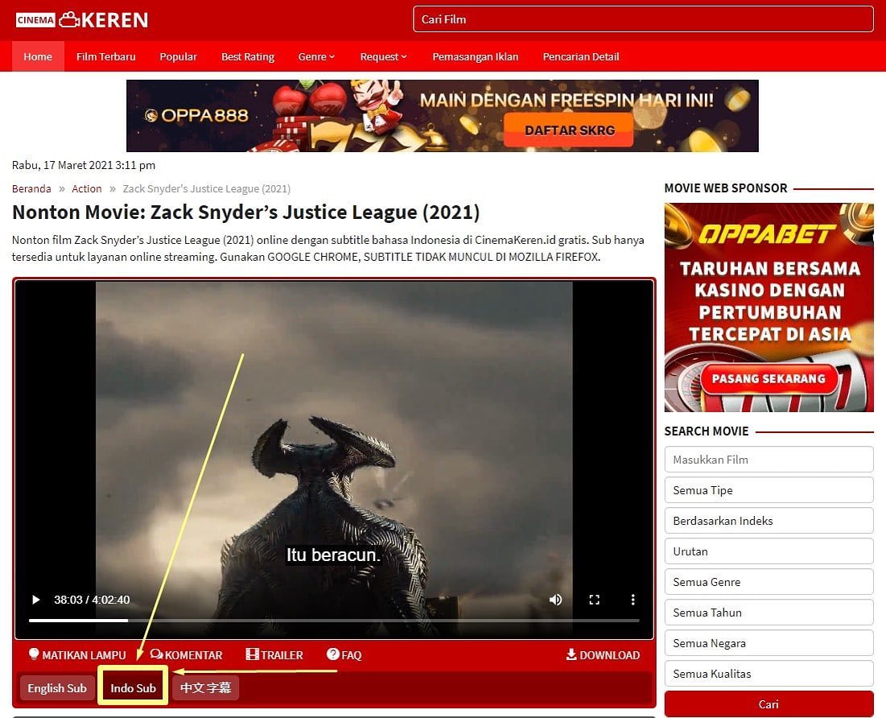Open the Semua Tipe dropdown

[x=769, y=490]
